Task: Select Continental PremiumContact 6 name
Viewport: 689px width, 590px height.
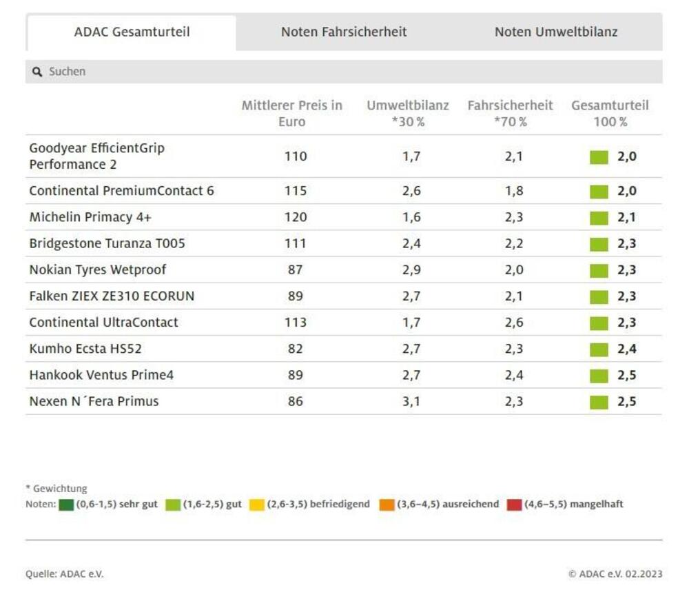Action: [121, 191]
